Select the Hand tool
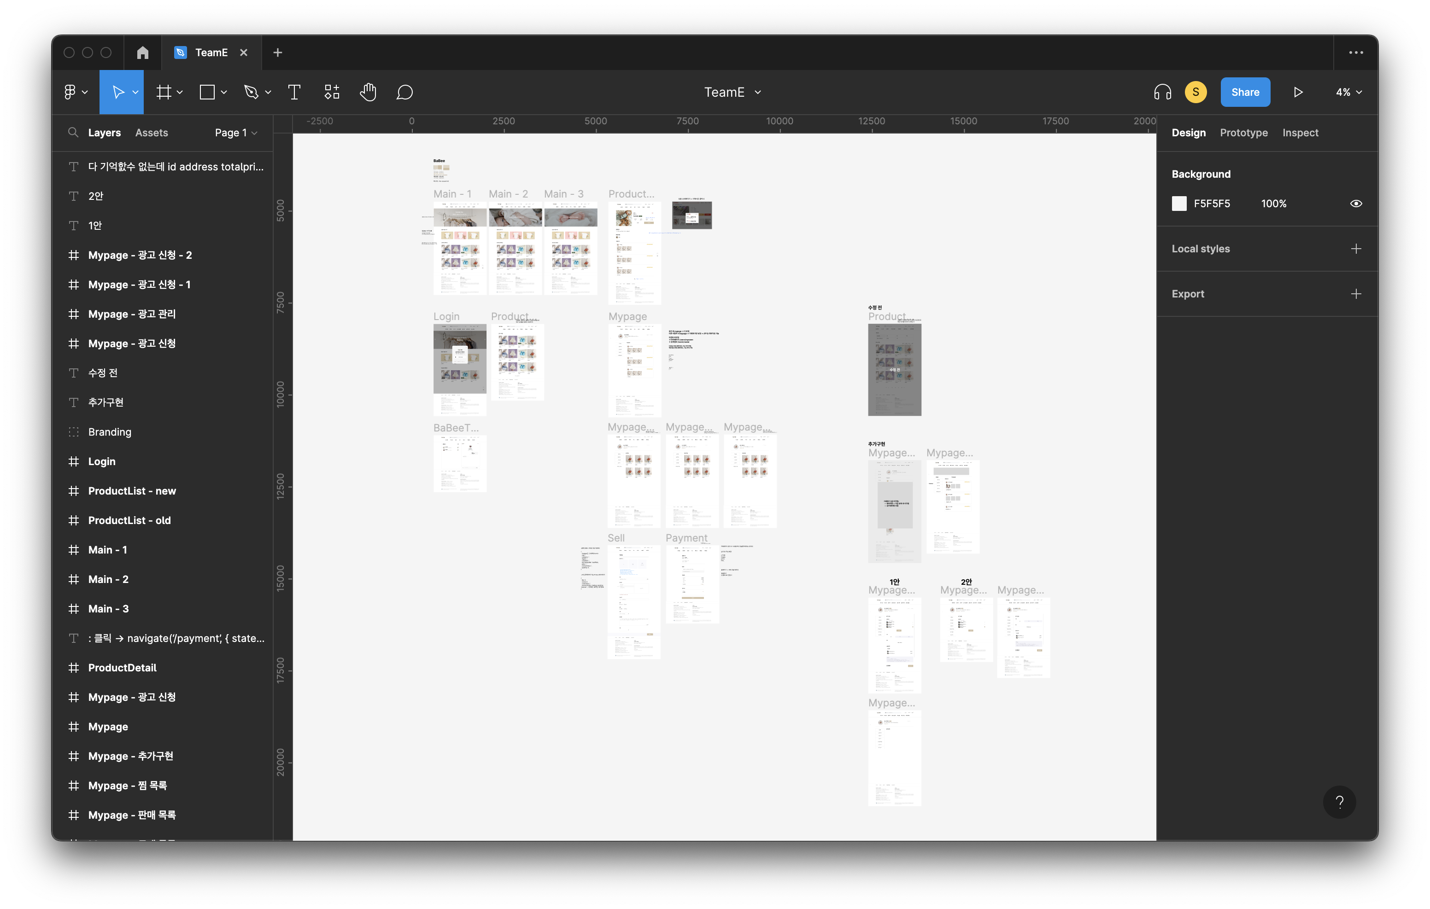This screenshot has height=909, width=1430. 368,92
